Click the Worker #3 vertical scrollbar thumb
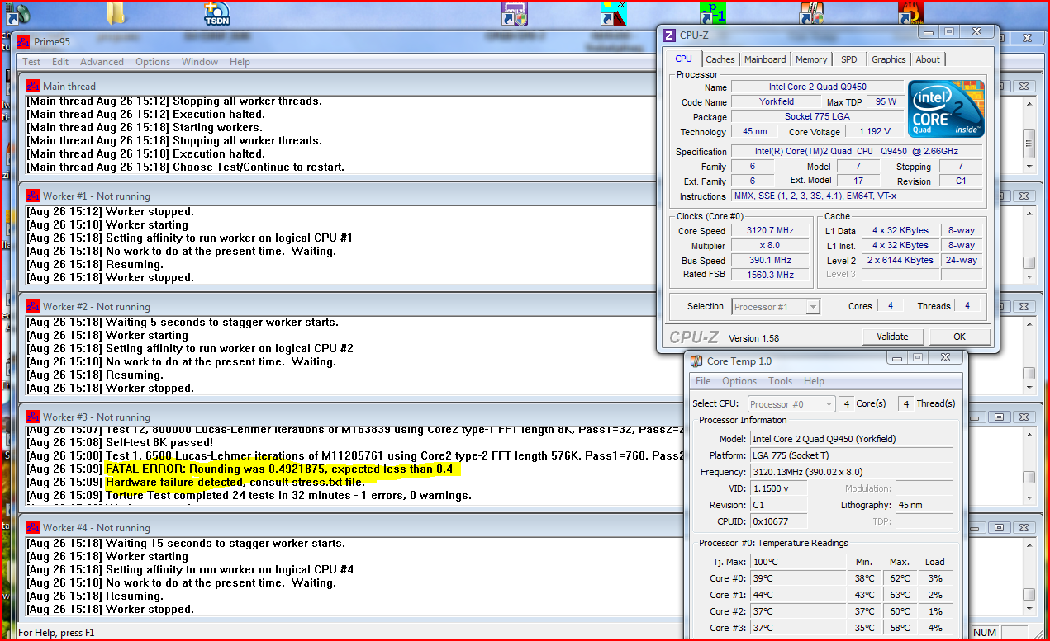Screen dimensions: 1050x641 pos(1029,478)
